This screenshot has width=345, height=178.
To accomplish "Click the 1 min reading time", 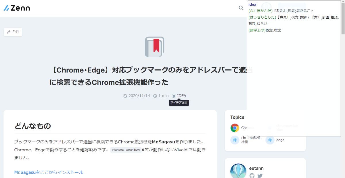I will click(164, 96).
